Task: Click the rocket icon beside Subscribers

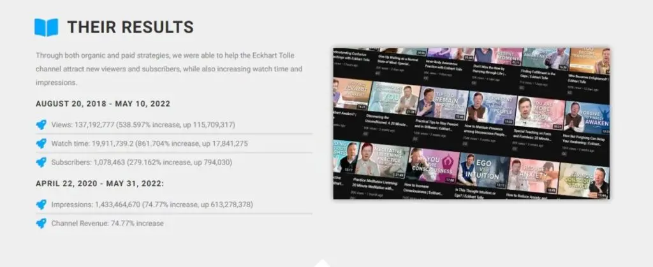Action: [x=41, y=162]
